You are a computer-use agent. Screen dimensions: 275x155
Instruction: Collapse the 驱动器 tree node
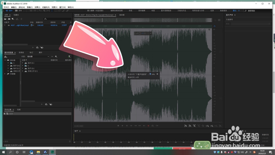(5, 60)
